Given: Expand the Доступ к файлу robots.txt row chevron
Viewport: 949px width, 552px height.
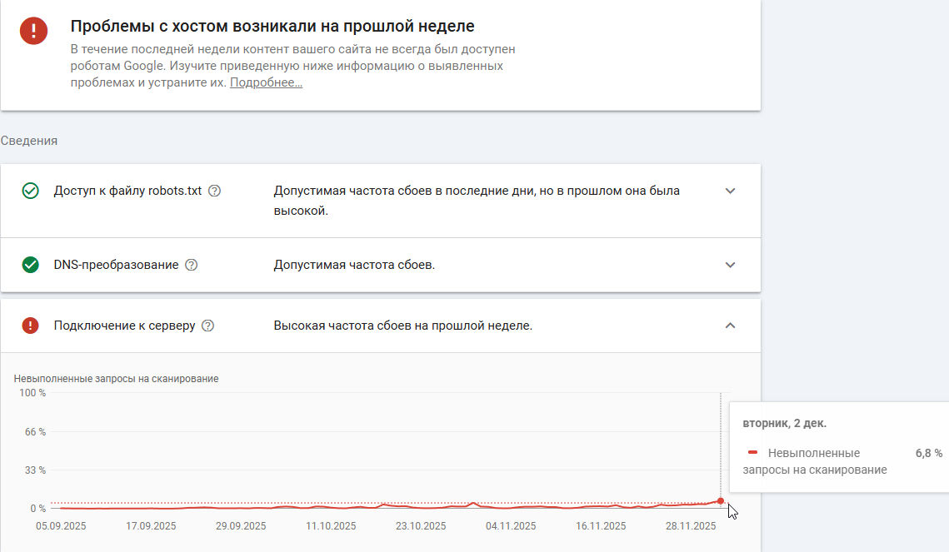Looking at the screenshot, I should [x=730, y=191].
